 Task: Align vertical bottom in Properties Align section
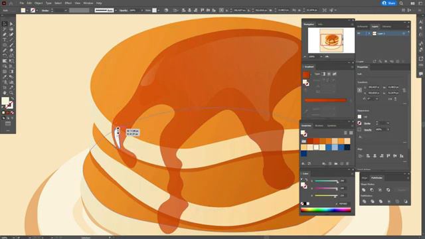[x=402, y=156]
